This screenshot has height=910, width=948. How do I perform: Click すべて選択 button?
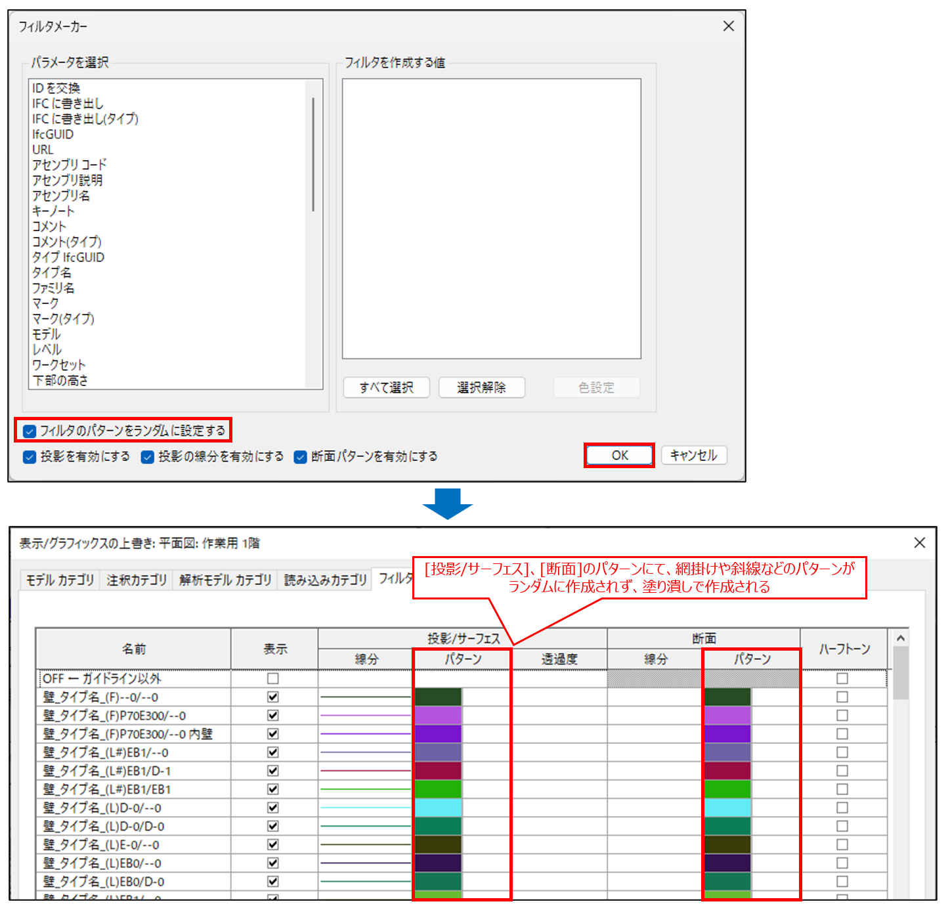coord(386,387)
